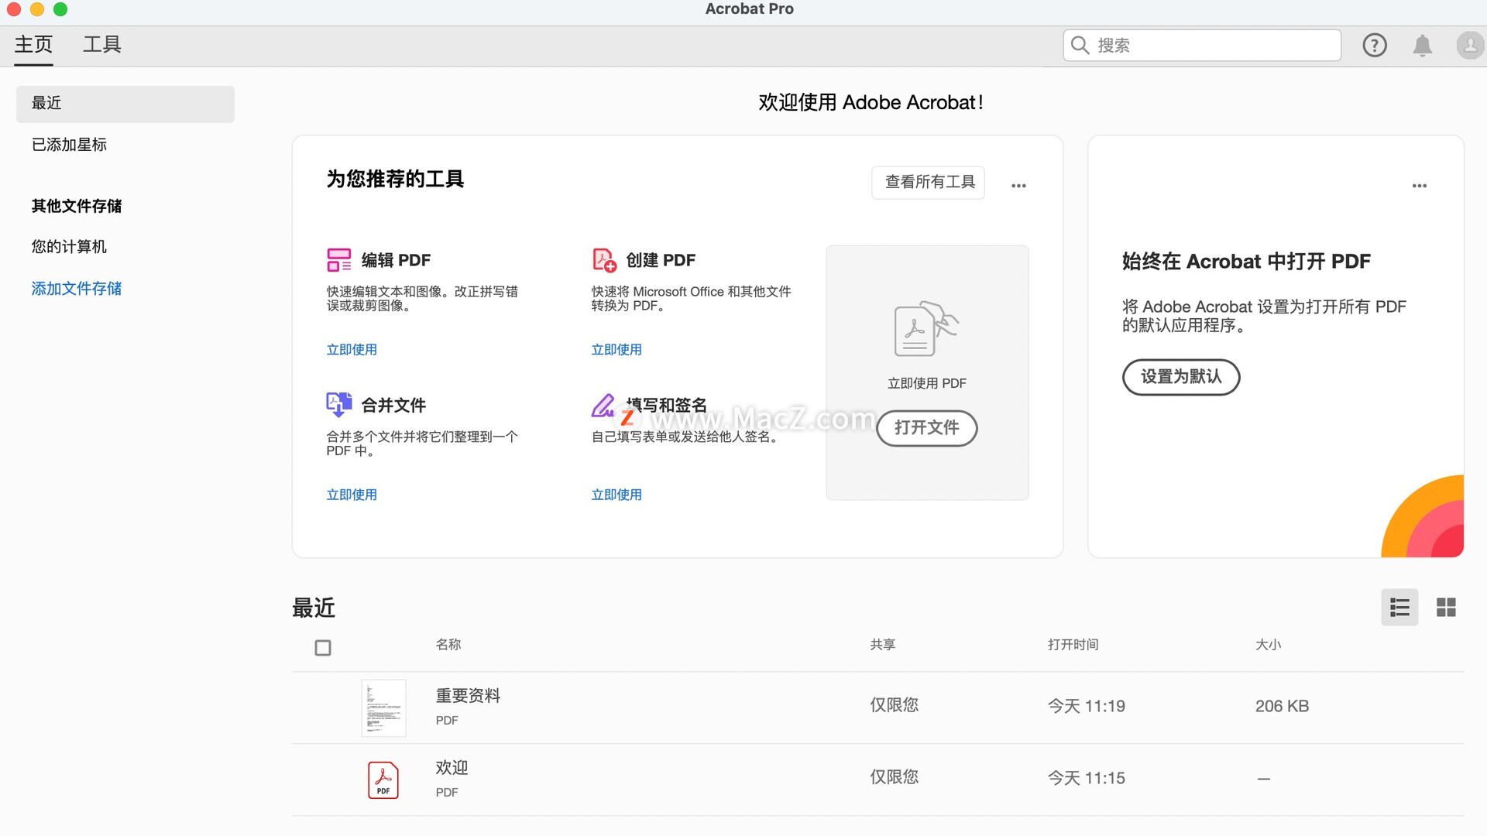Viewport: 1487px width, 836px height.
Task: Click the Edit PDF (编辑 PDF) tool icon
Action: 338,260
